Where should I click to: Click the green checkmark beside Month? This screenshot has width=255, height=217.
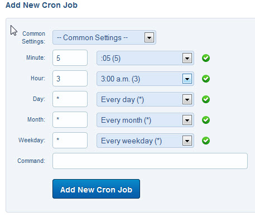click(x=206, y=120)
